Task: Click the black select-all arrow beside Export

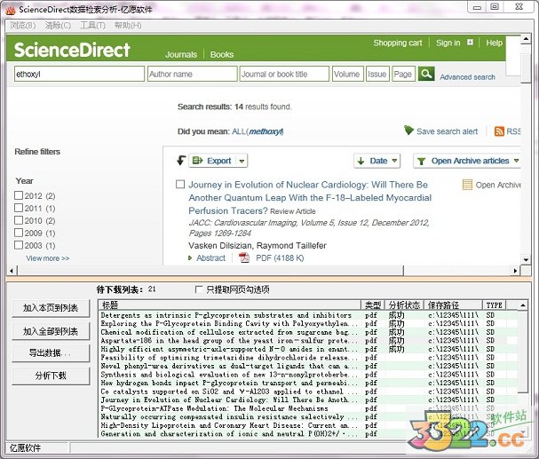Action: tap(181, 161)
